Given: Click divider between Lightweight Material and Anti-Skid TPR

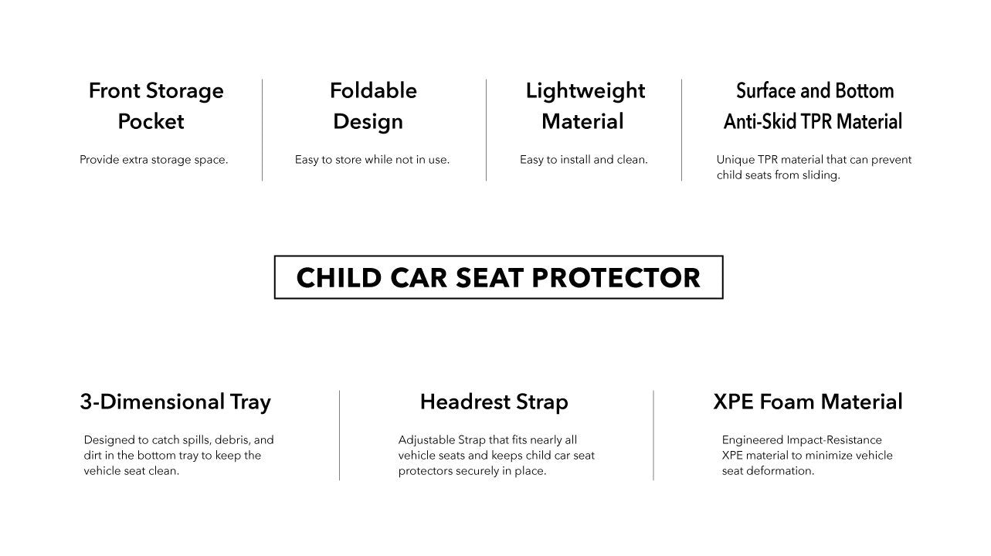Looking at the screenshot, I should [682, 130].
